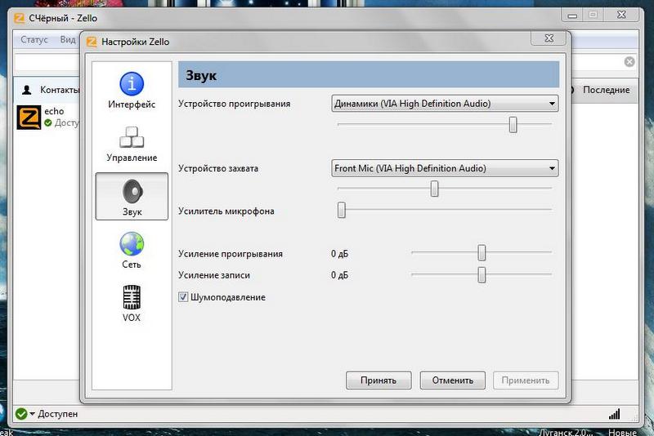
Task: Close the Настройки Zello dialog
Action: coord(549,38)
